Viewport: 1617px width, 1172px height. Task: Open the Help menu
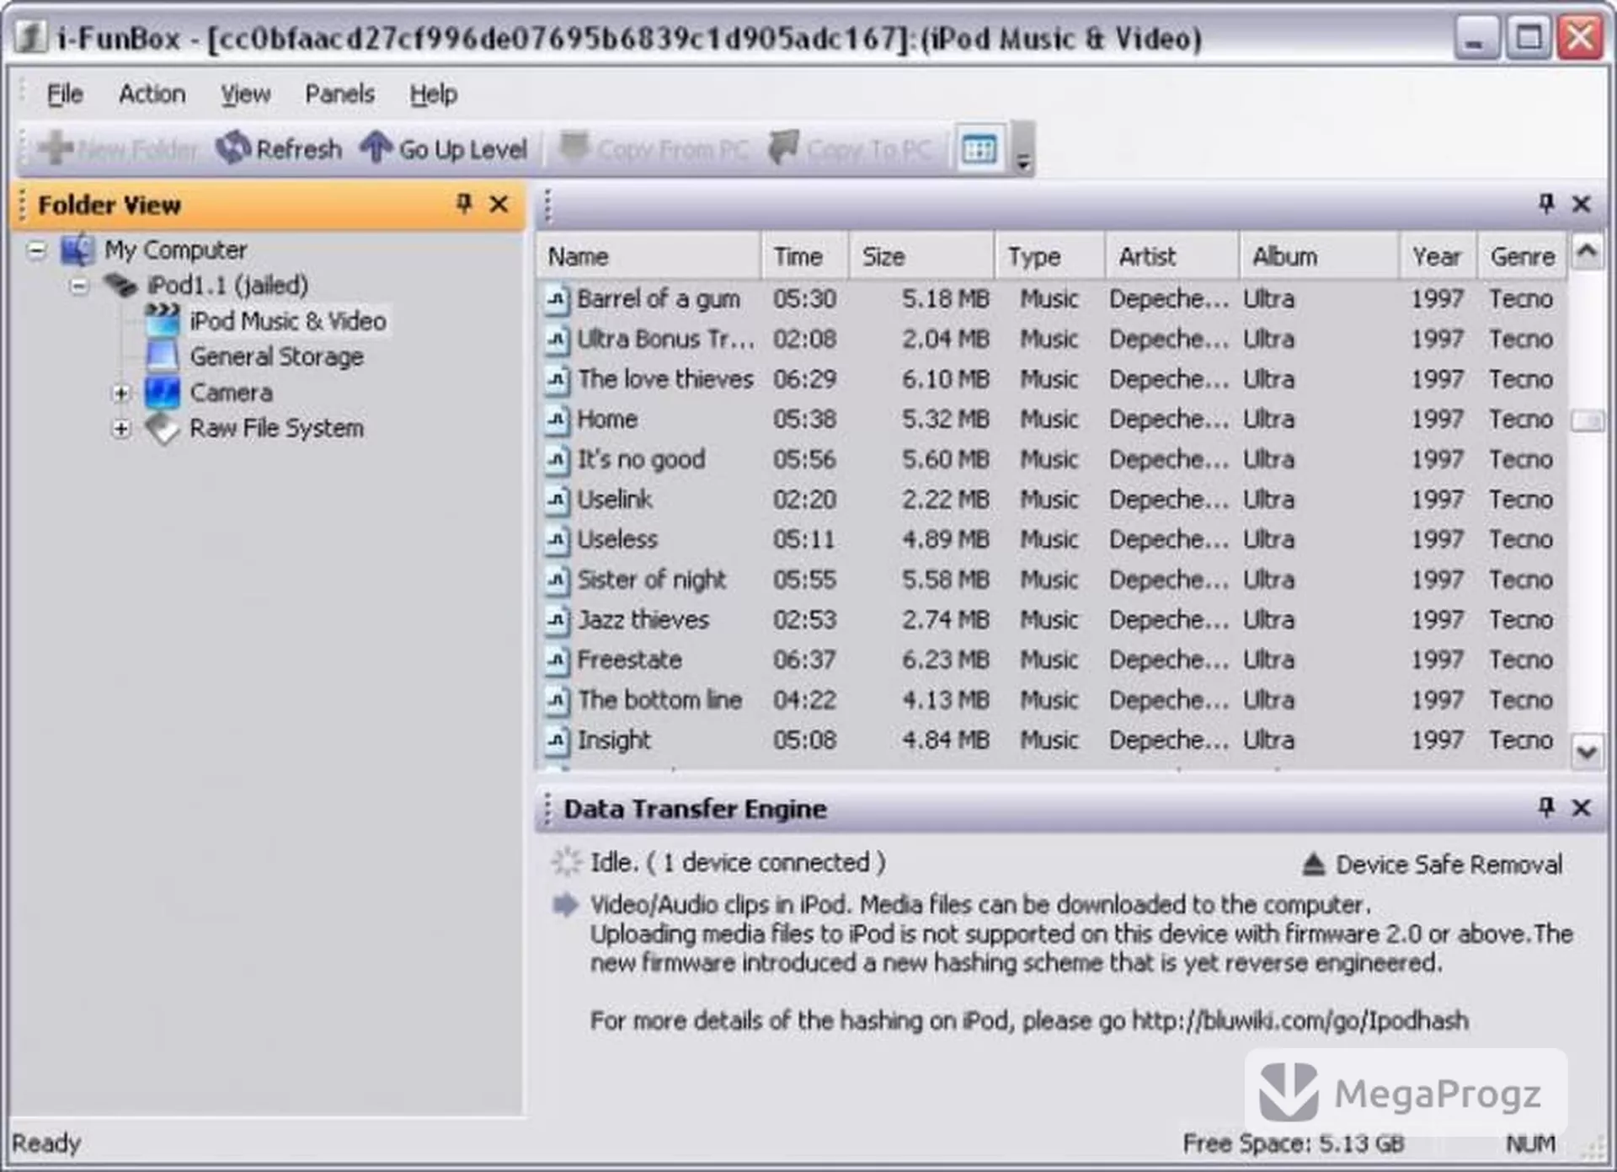click(x=433, y=94)
